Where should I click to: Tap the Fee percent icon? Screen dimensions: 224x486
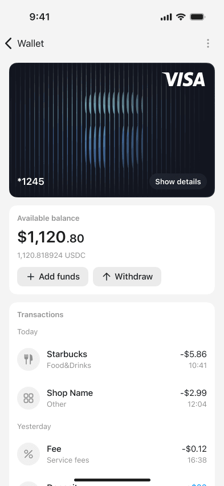(28, 454)
